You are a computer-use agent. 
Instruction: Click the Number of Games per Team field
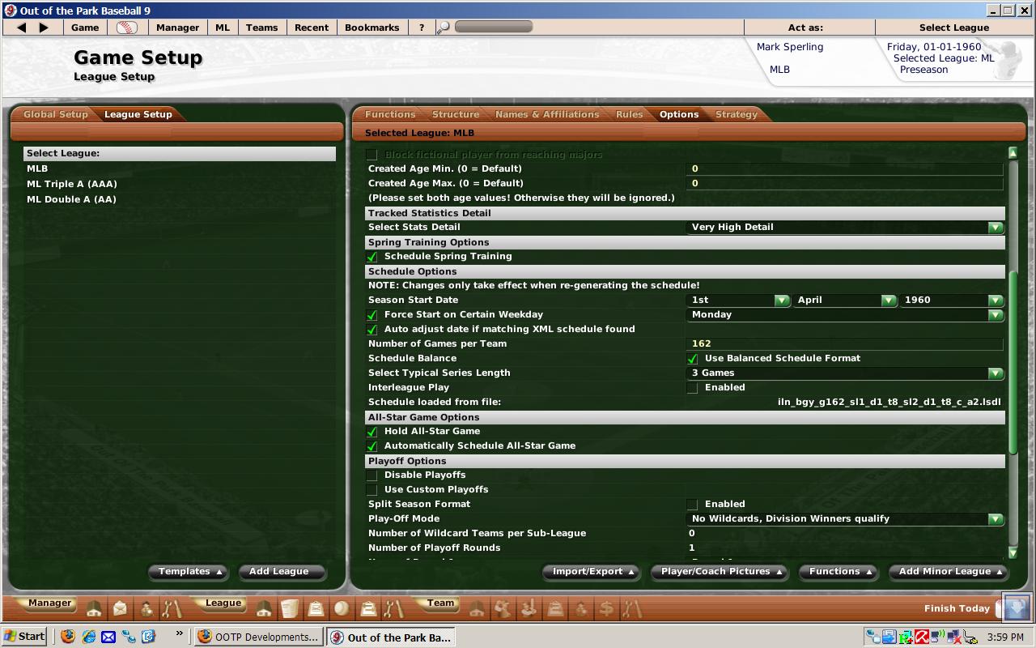tap(844, 344)
